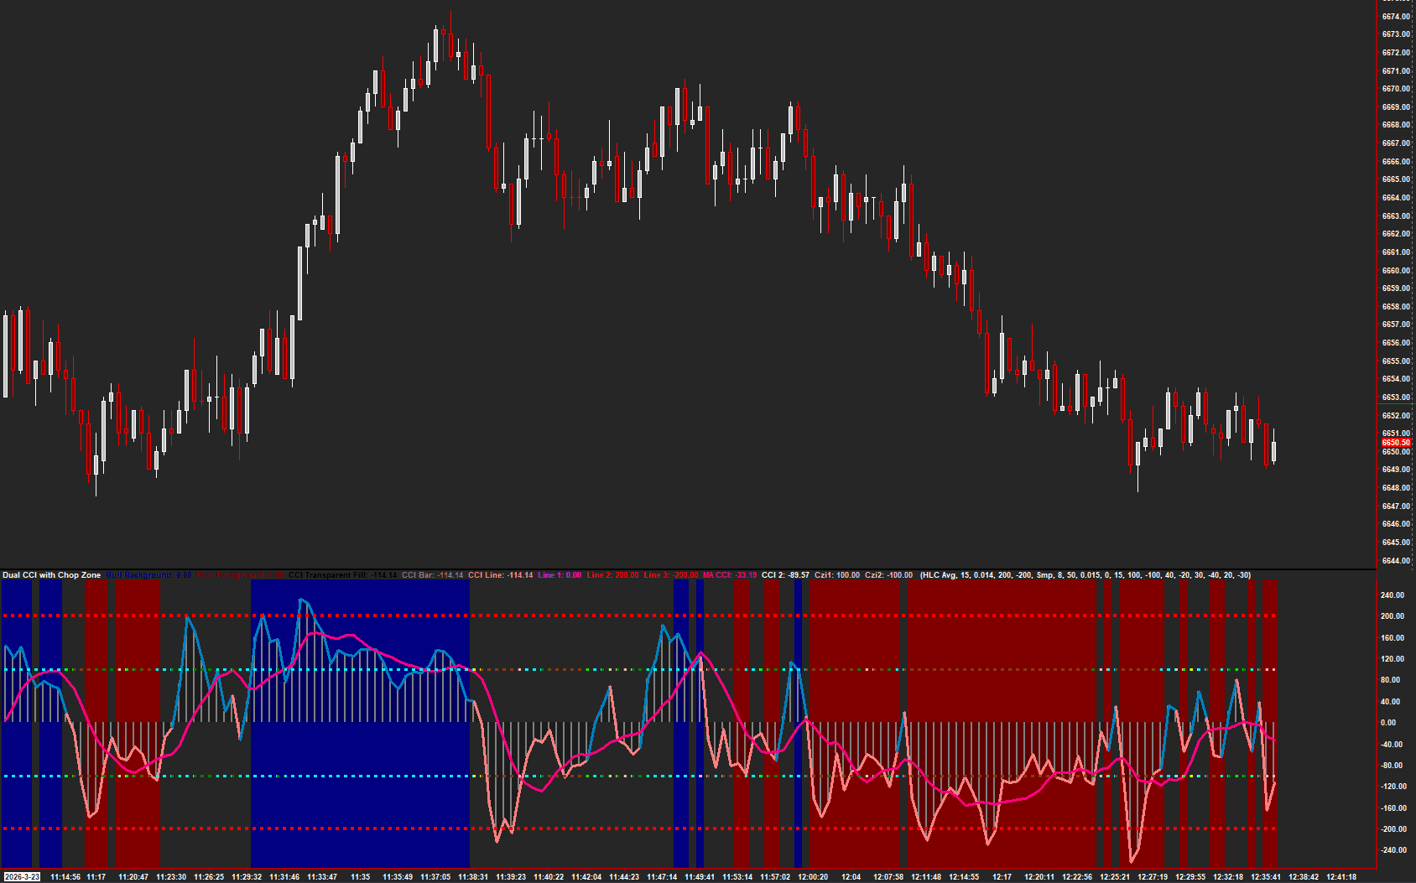Click the 6660.00 price scale label

(1396, 271)
